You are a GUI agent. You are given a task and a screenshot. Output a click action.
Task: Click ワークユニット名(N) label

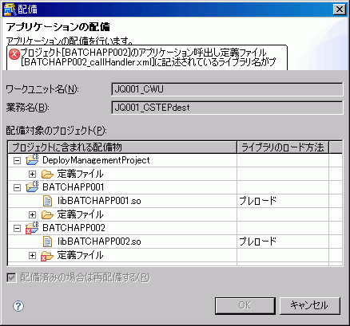pyautogui.click(x=42, y=89)
